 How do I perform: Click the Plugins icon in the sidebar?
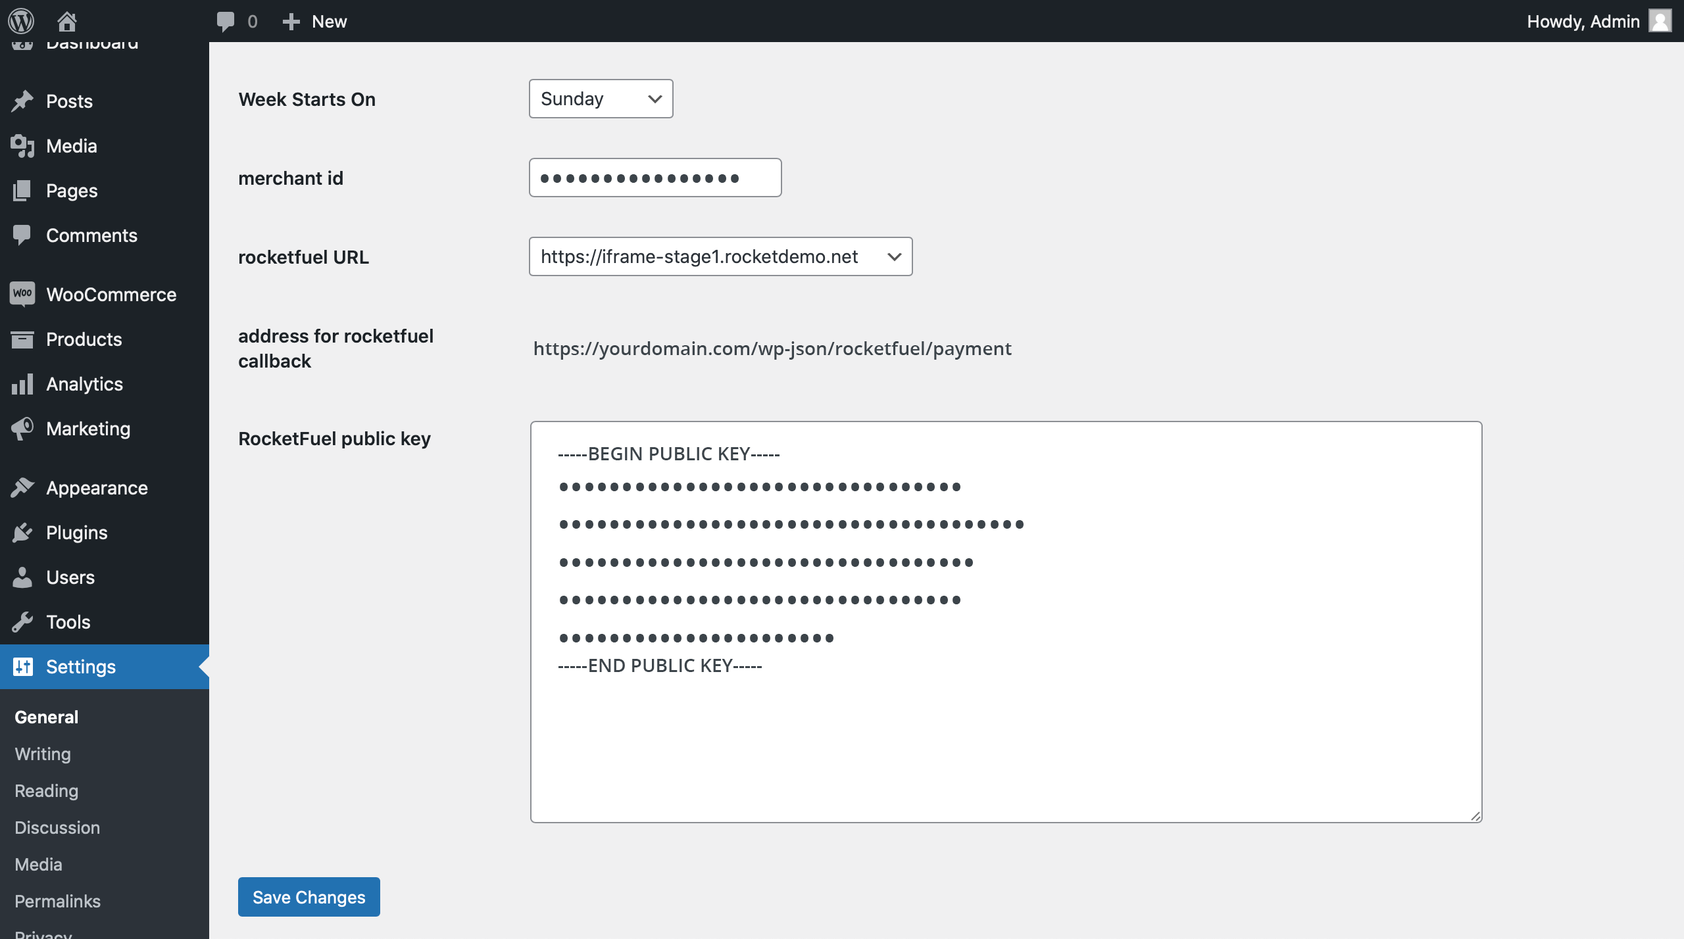point(22,532)
